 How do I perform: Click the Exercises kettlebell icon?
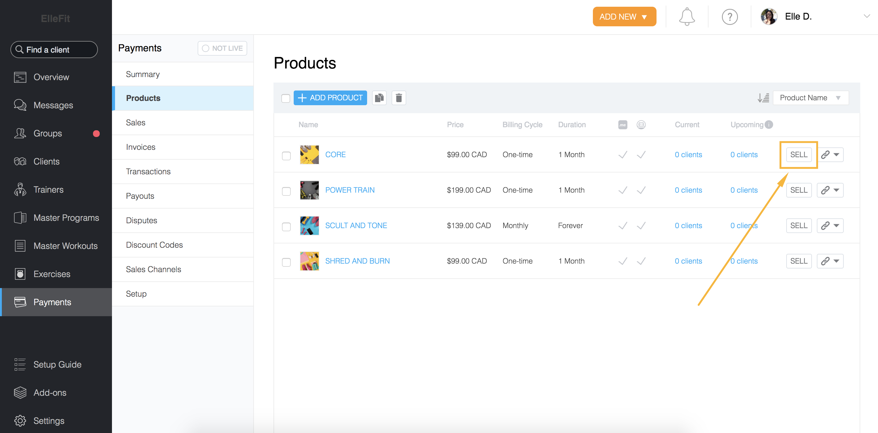[x=20, y=274]
